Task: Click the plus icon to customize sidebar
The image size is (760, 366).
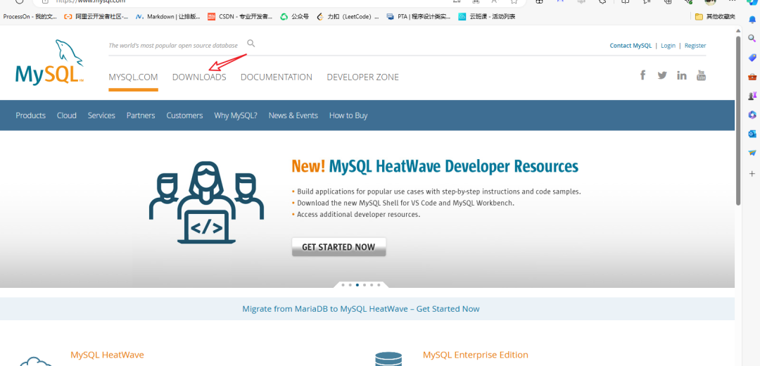Action: click(x=752, y=173)
